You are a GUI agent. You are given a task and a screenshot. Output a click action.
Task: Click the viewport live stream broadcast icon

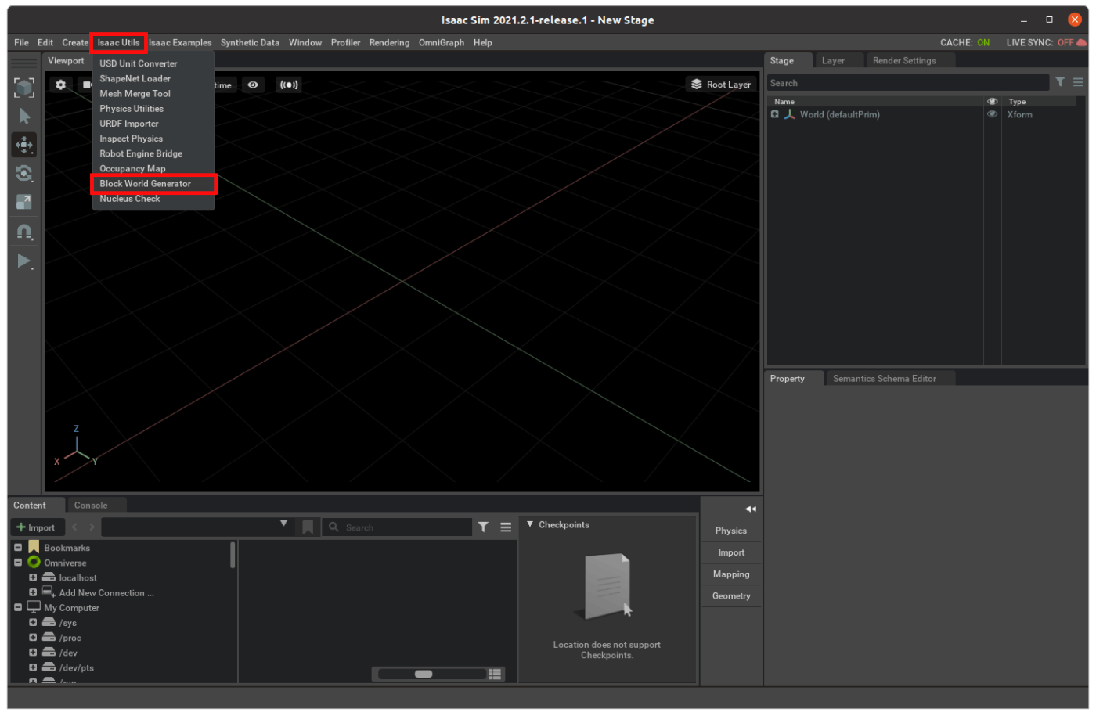pos(289,85)
